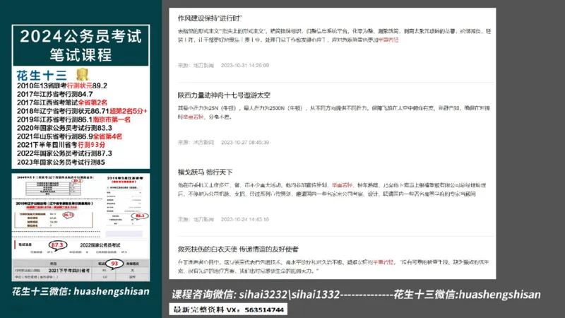Click the circled 86.1 score in the score screenshot
565x318 pixels.
click(x=139, y=216)
